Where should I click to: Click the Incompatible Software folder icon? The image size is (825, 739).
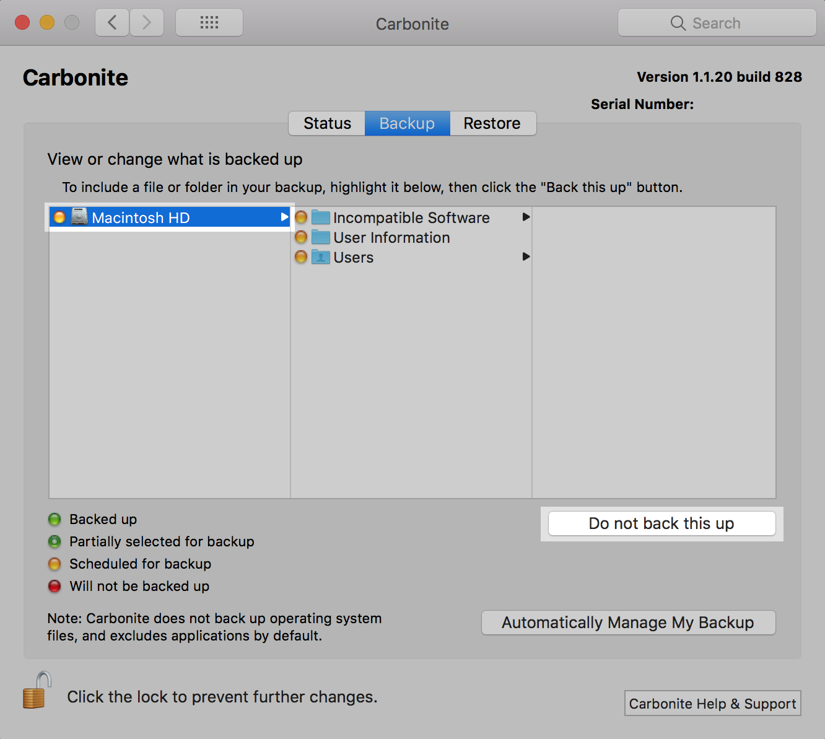(320, 217)
